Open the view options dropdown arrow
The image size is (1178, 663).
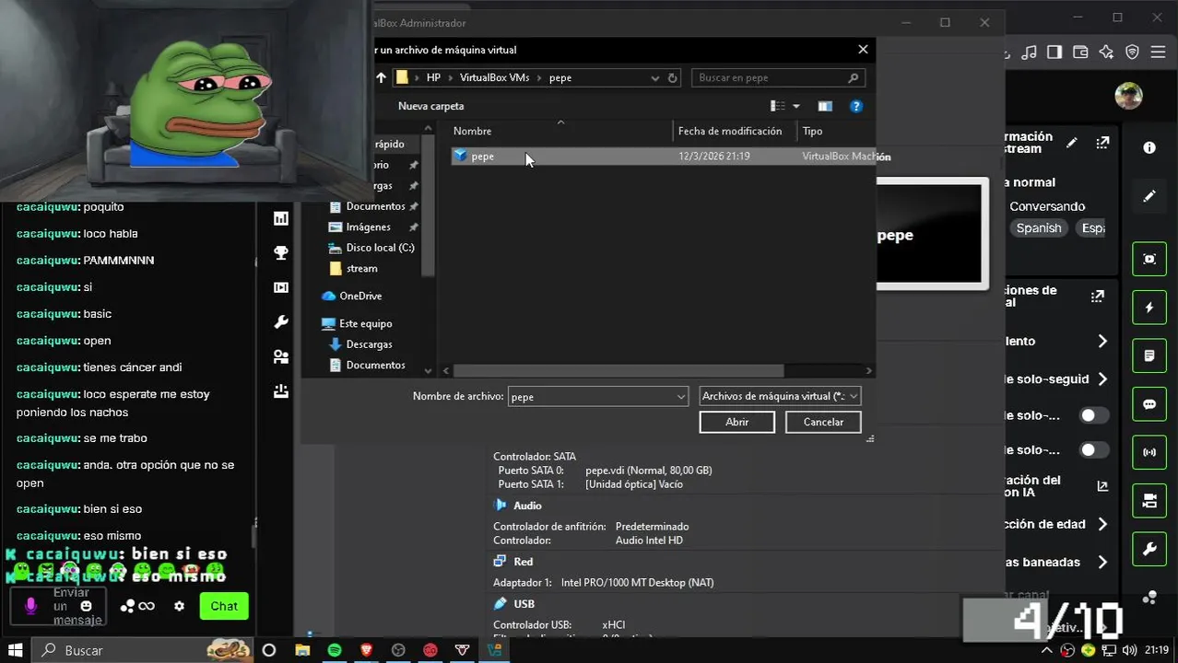[796, 106]
